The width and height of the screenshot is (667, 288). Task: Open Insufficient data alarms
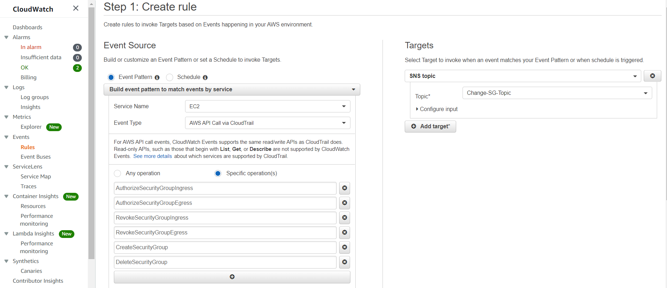[x=41, y=57]
